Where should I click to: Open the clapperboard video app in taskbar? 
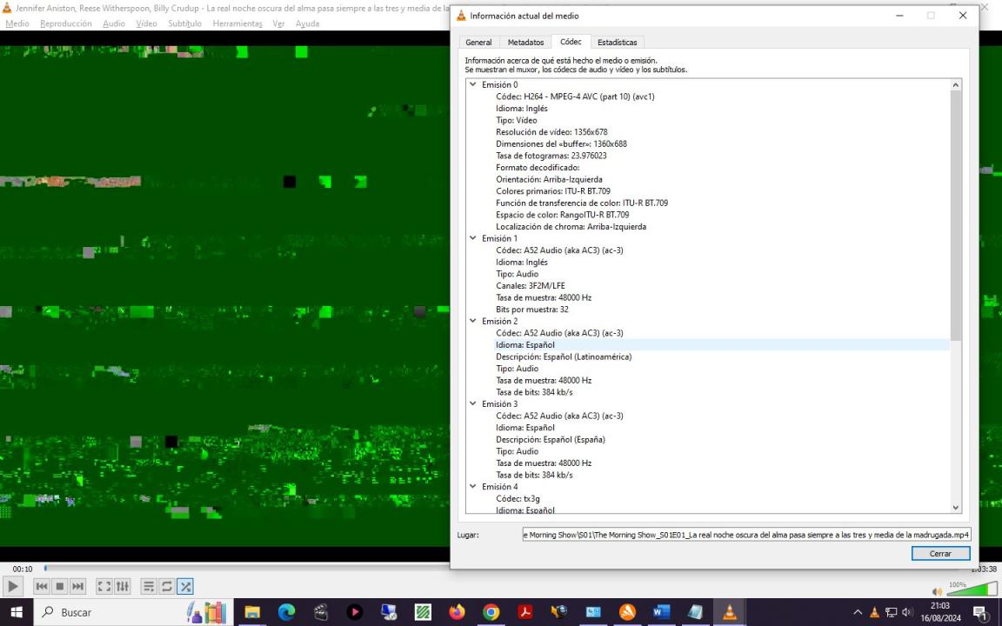tap(321, 612)
